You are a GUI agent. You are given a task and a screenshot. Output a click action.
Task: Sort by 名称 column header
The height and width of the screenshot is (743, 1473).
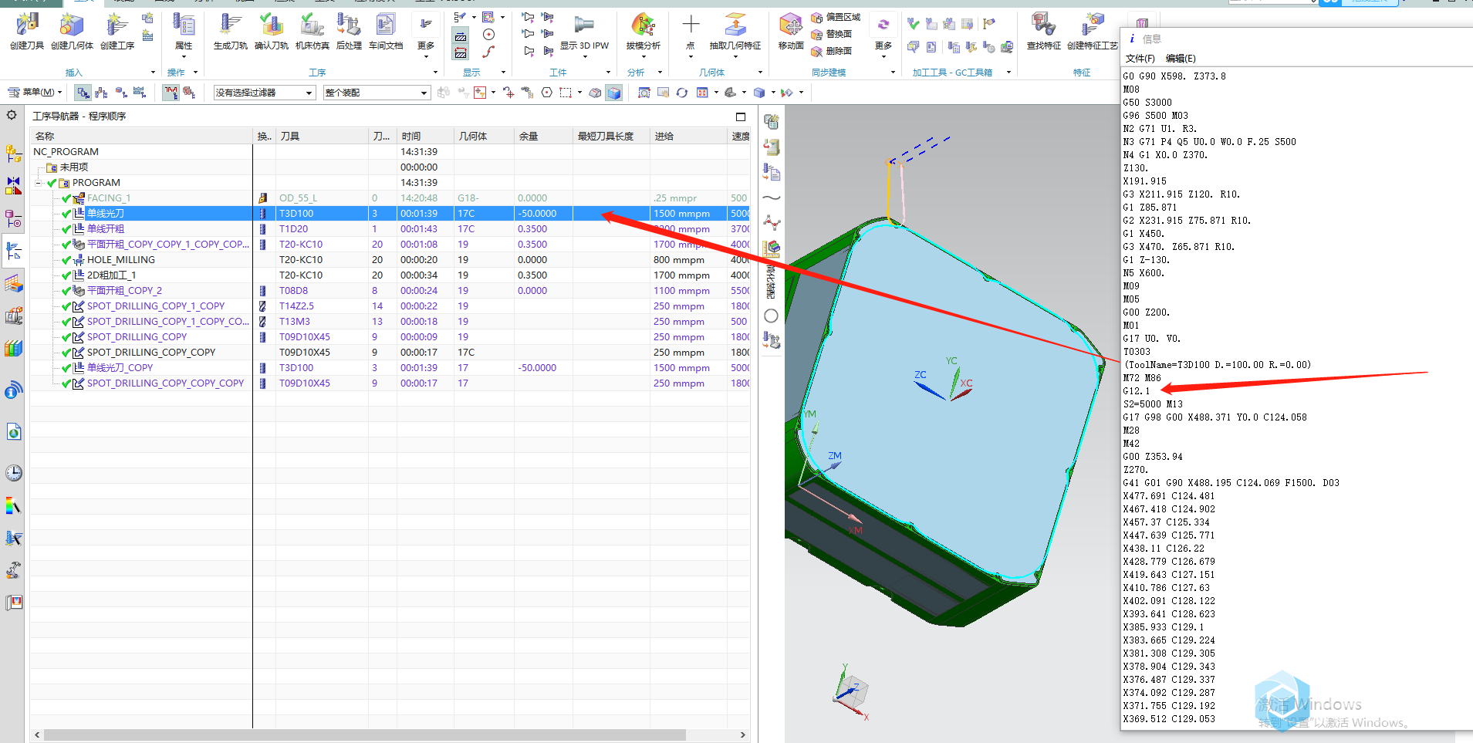(141, 136)
